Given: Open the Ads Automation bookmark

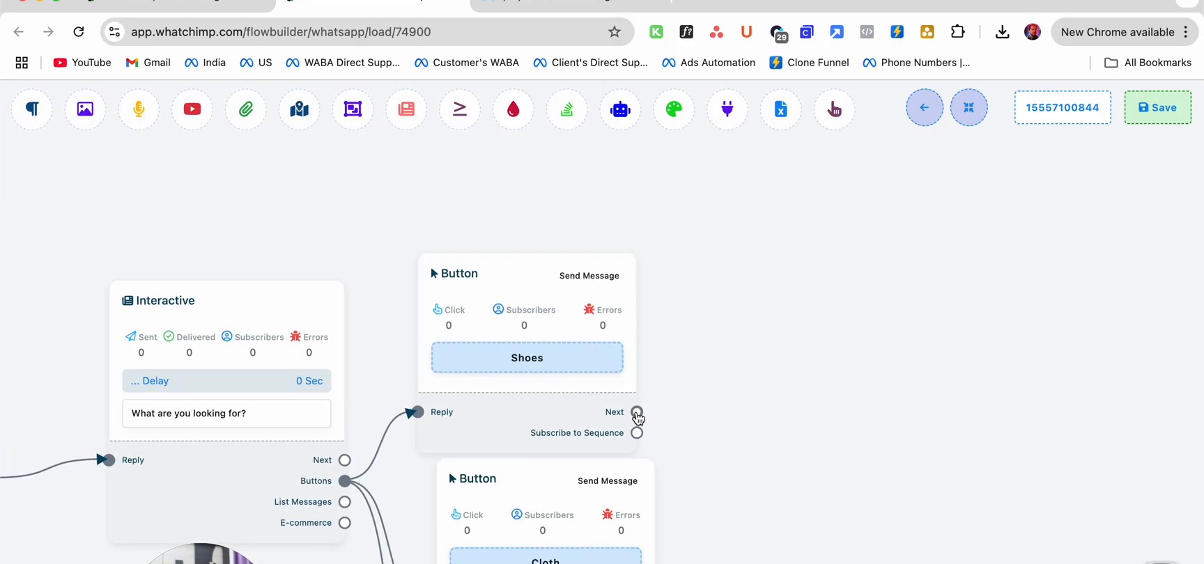Looking at the screenshot, I should 709,63.
